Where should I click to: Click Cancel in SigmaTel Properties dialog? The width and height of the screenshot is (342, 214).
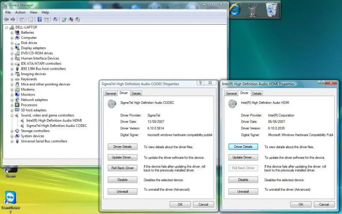click(203, 205)
